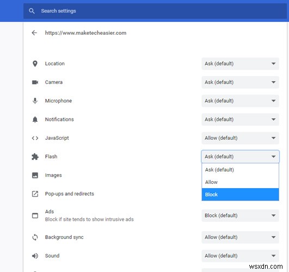Screen dimensions: 289x272
Task: Click the Background sync icon
Action: (35, 237)
